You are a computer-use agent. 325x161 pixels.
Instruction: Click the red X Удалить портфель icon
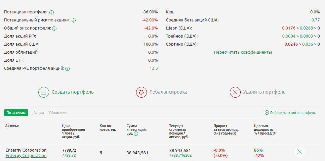pos(235,92)
